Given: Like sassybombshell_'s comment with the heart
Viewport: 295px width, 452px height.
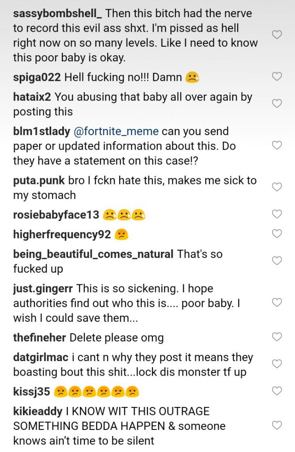Looking at the screenshot, I should (276, 35).
